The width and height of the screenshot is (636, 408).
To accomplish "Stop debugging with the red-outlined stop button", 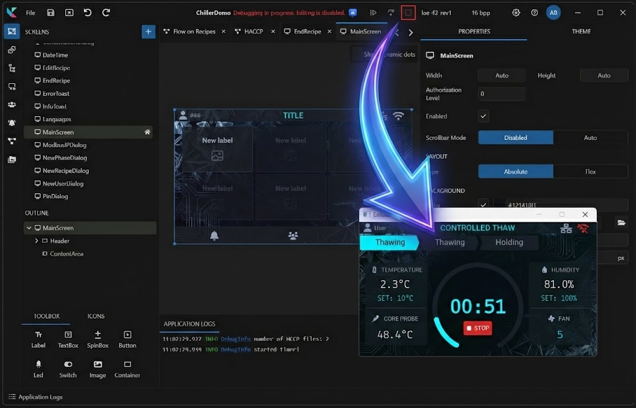I will [x=408, y=12].
